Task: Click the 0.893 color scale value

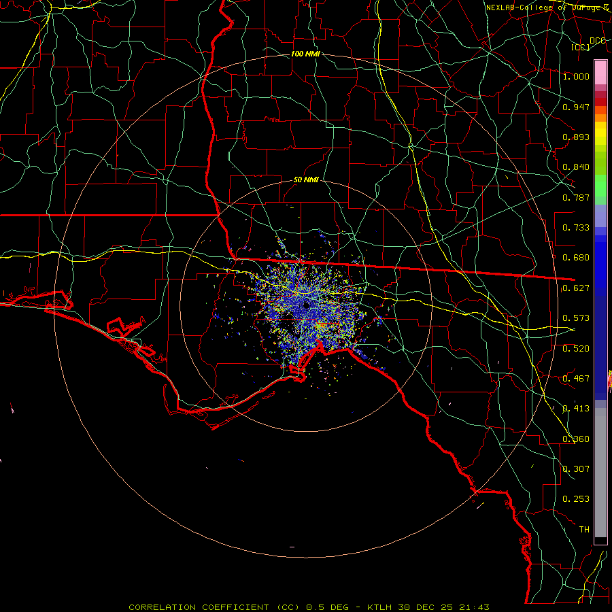Action: tap(576, 137)
